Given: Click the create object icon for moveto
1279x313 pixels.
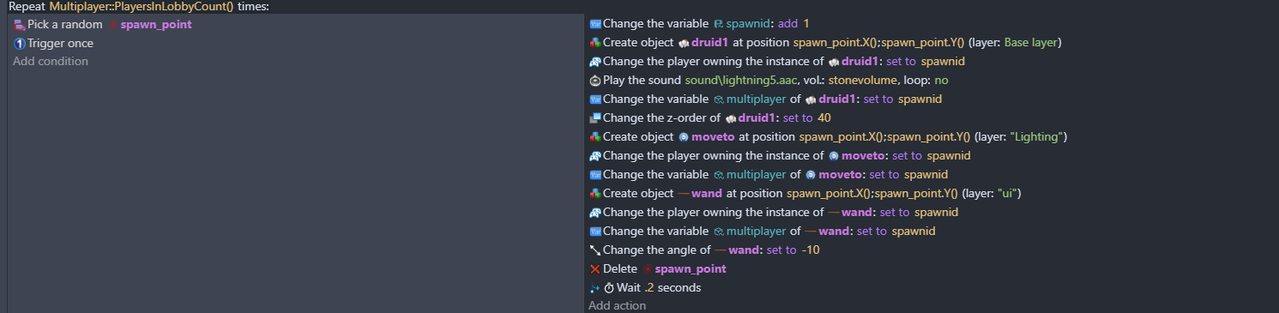Looking at the screenshot, I should (595, 137).
